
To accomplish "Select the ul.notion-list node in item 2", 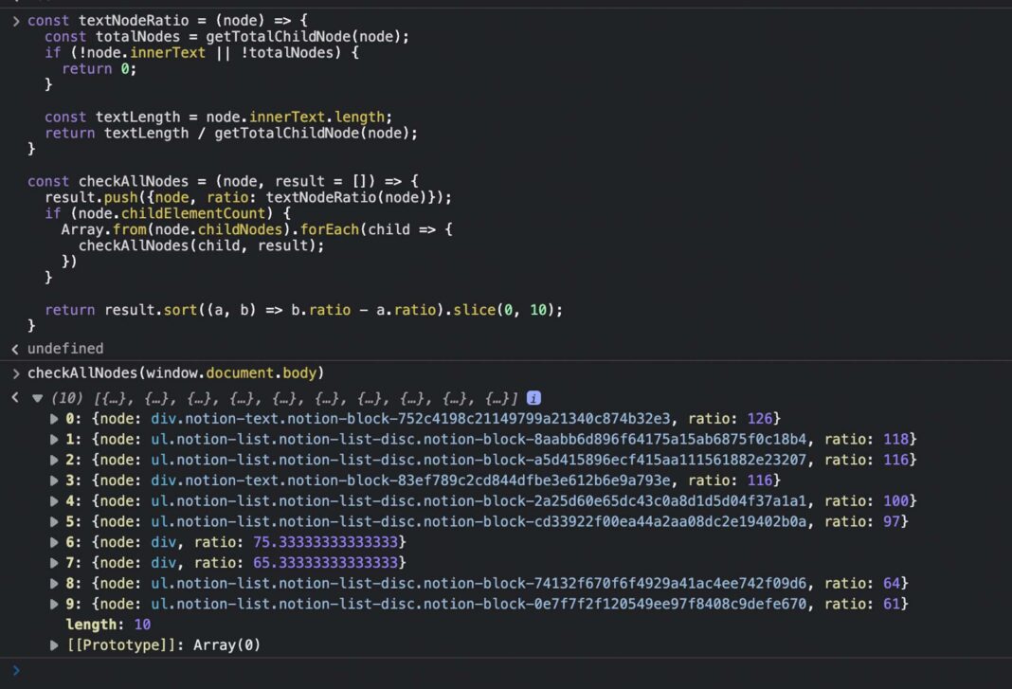I will point(426,460).
